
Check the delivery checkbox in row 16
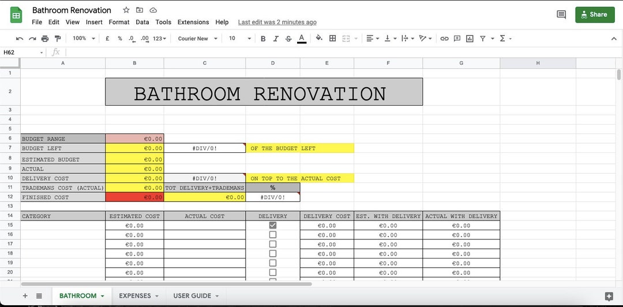click(x=272, y=235)
